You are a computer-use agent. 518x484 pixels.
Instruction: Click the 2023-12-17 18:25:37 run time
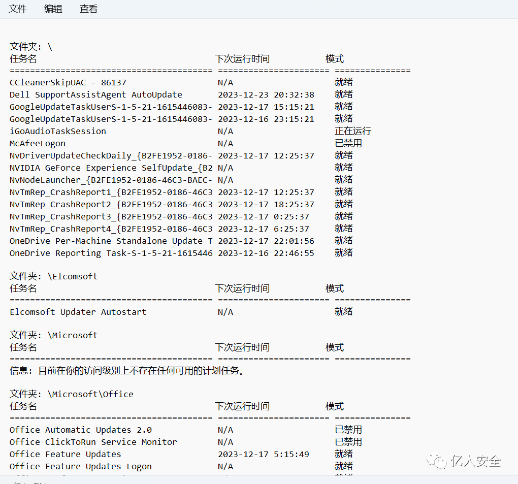pos(266,205)
